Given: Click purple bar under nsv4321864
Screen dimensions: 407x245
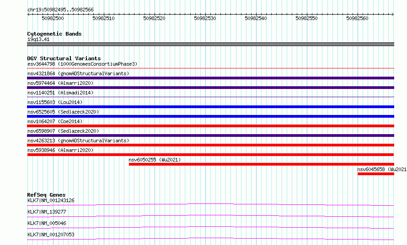Looking at the screenshot, I should (210, 78).
